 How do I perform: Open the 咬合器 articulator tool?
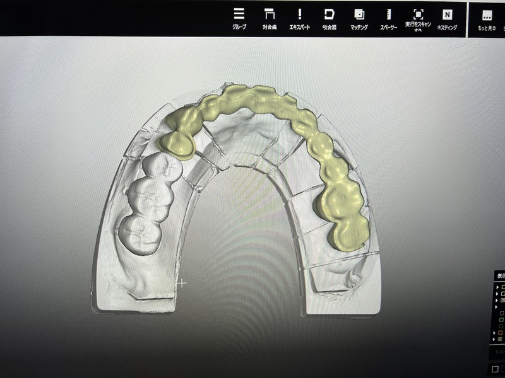(329, 18)
